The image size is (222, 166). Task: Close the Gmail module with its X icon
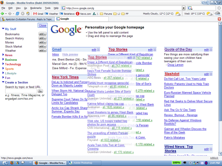click(99, 50)
